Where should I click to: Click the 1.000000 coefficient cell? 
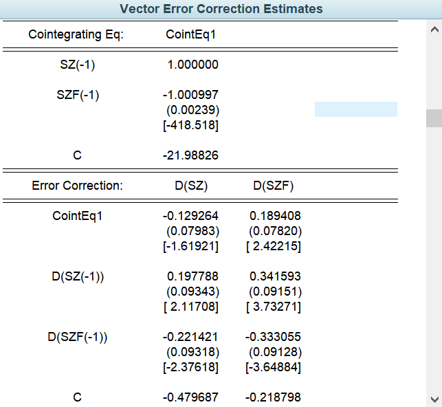pos(193,65)
